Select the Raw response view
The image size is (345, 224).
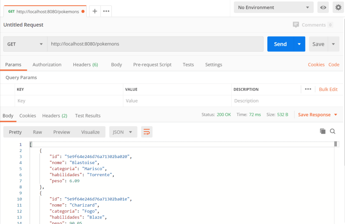[38, 132]
